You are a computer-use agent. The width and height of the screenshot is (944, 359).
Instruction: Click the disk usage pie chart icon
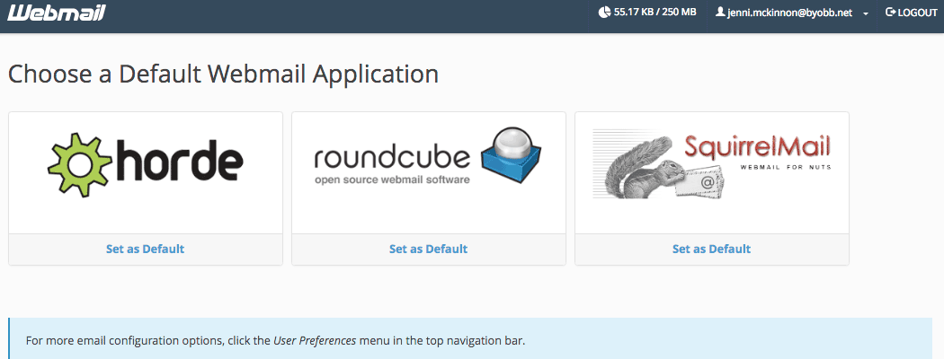pos(604,12)
